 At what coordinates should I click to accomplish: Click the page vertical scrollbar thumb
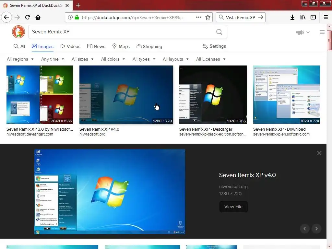(329, 40)
